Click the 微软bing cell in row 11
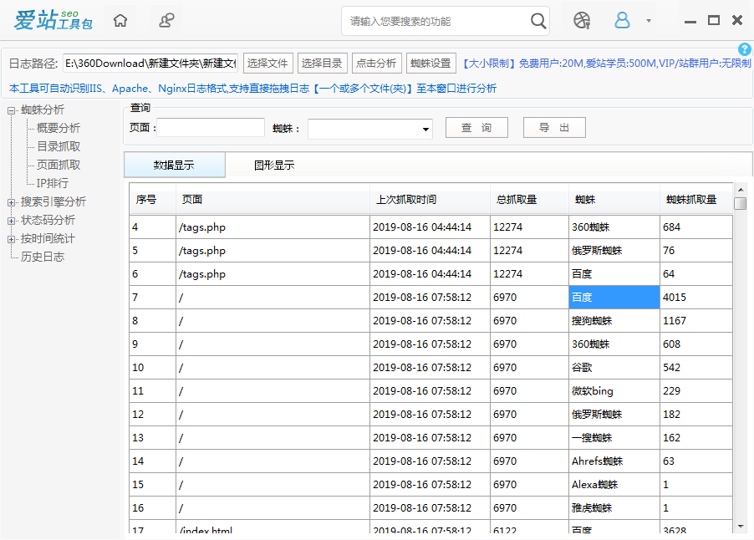 click(x=614, y=391)
